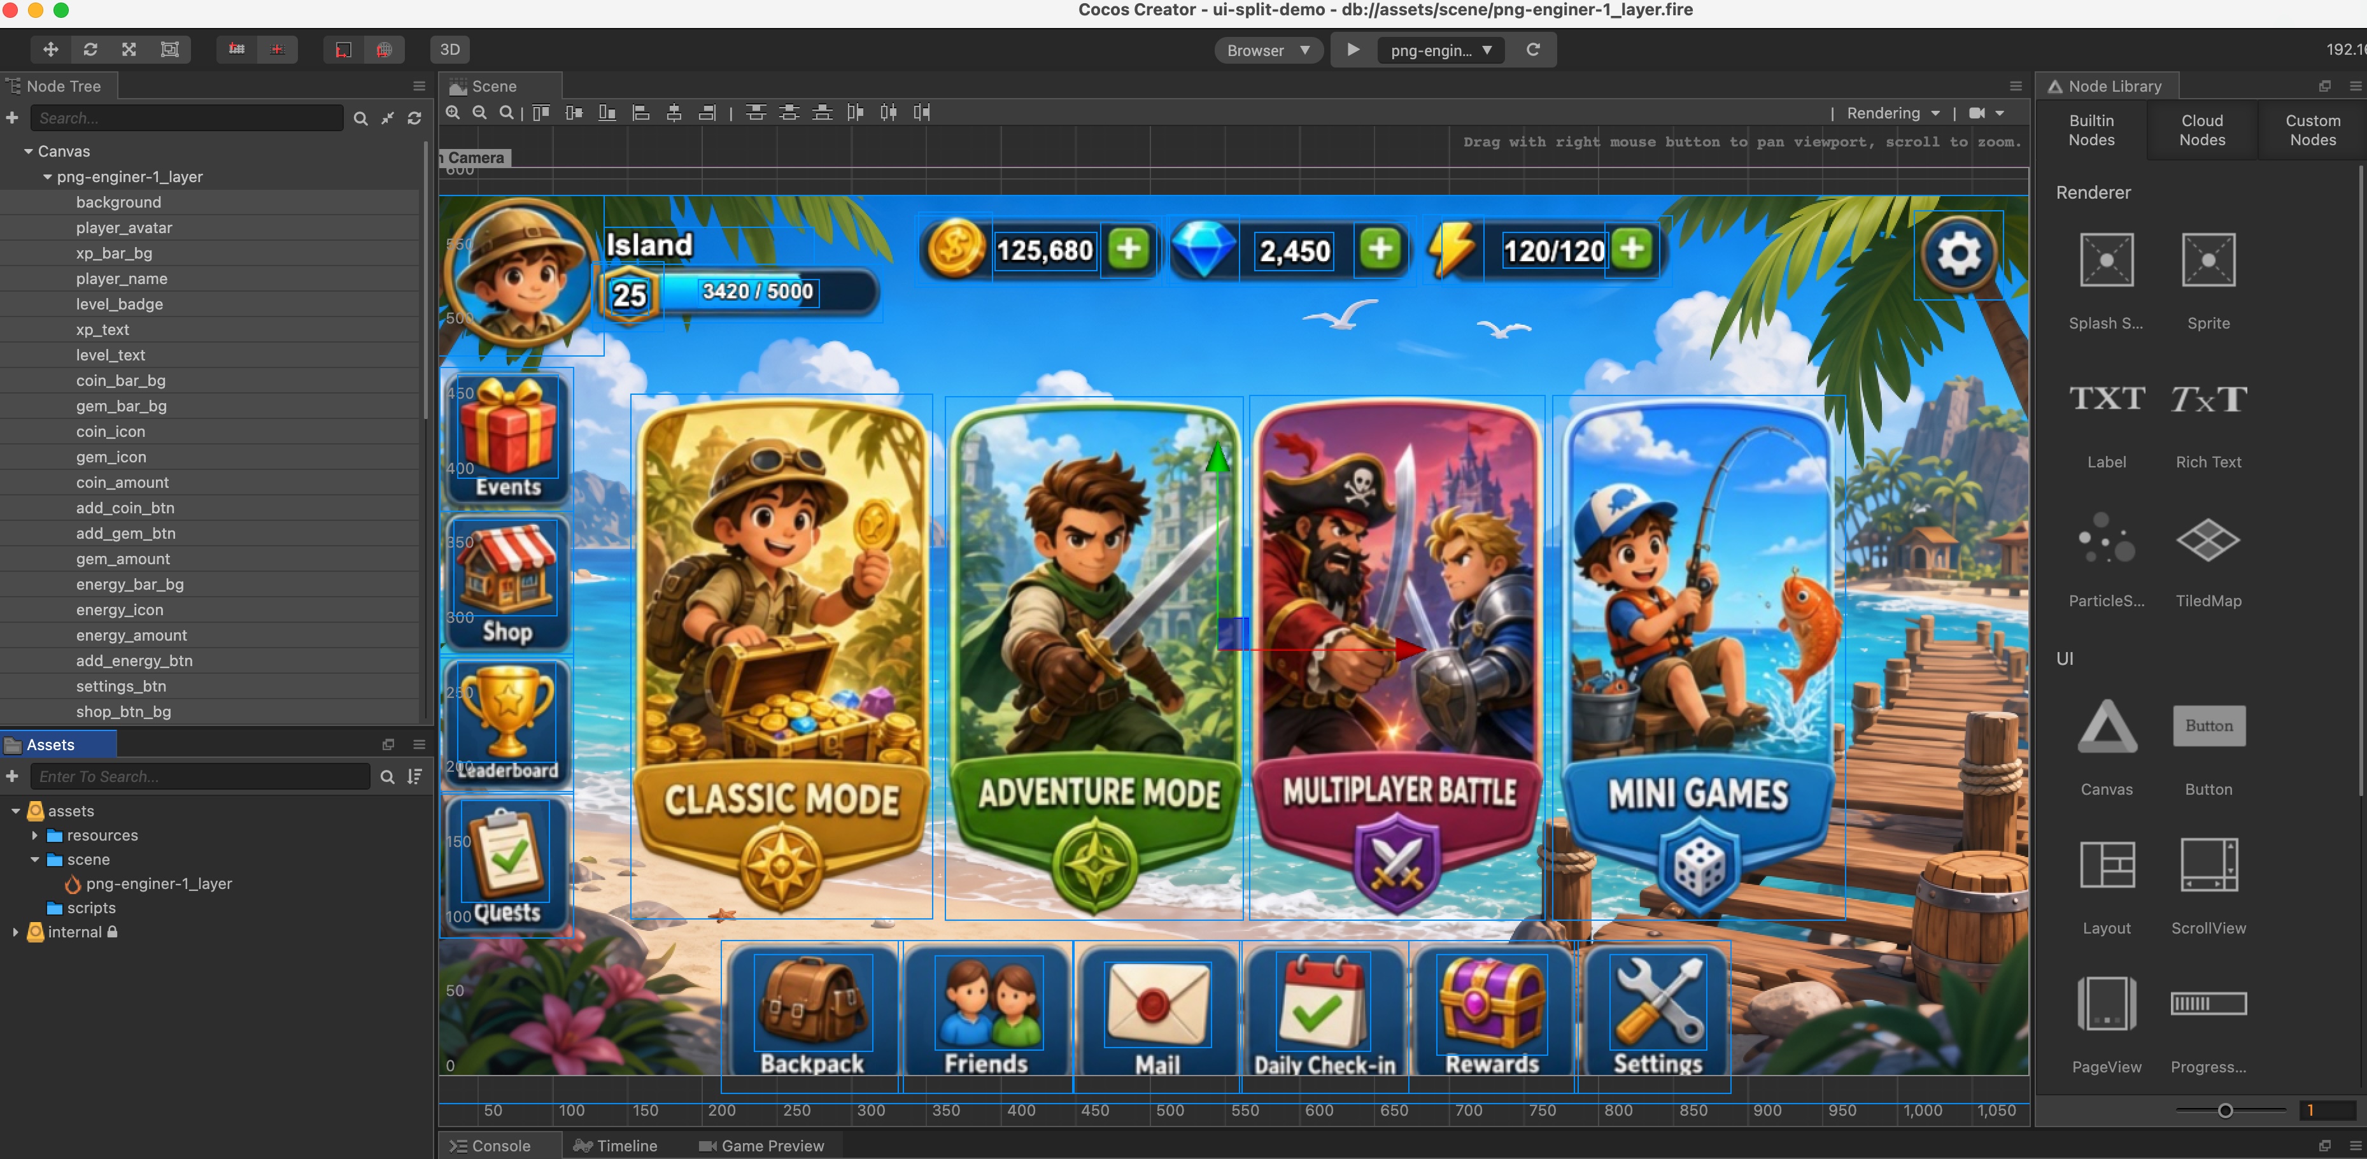The image size is (2367, 1159).
Task: Click the Label TXT node icon
Action: (x=2106, y=399)
